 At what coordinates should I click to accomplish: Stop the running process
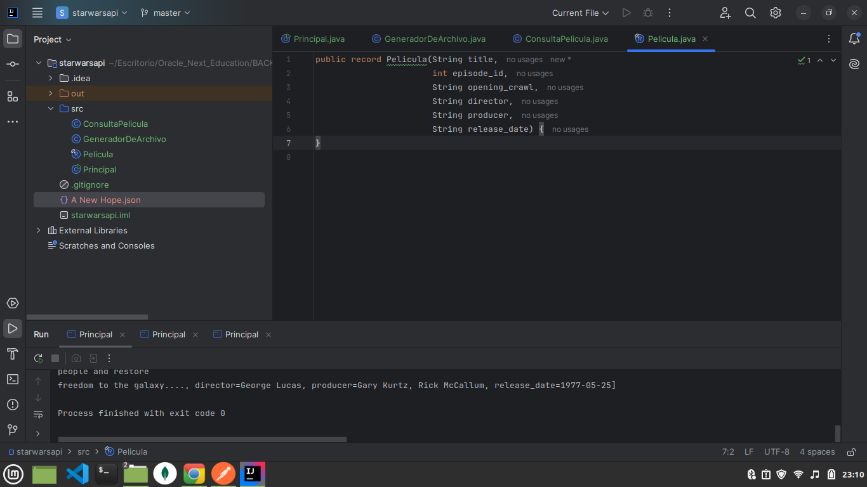(55, 358)
